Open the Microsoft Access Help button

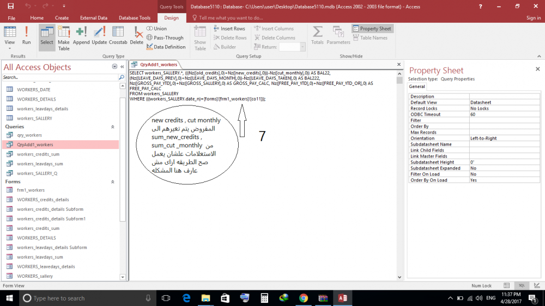[x=480, y=6]
